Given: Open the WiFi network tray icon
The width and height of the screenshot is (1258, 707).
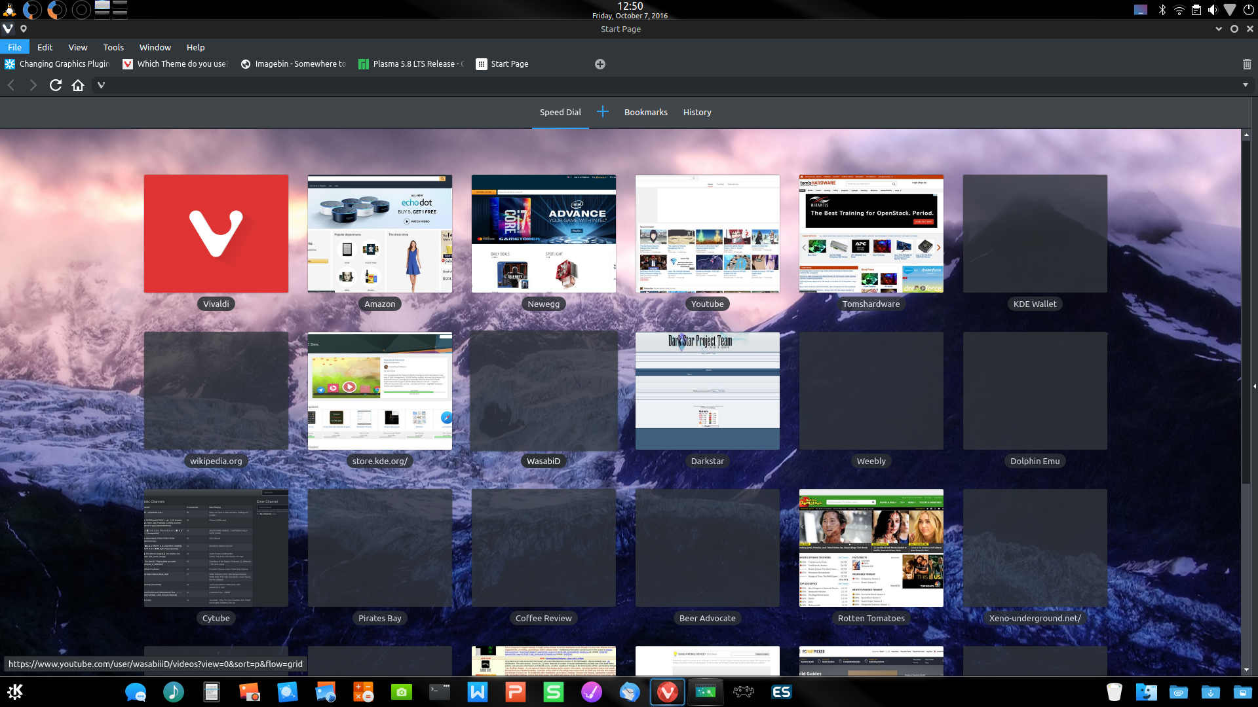Looking at the screenshot, I should (1179, 10).
